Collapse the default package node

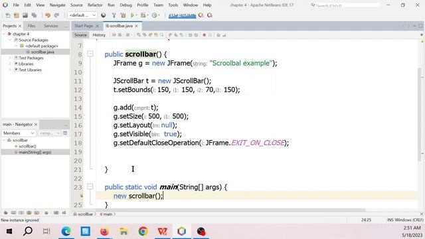point(16,46)
